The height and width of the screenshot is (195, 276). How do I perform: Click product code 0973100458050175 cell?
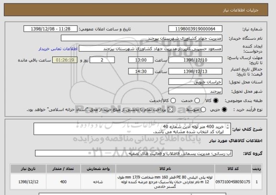point(233,182)
